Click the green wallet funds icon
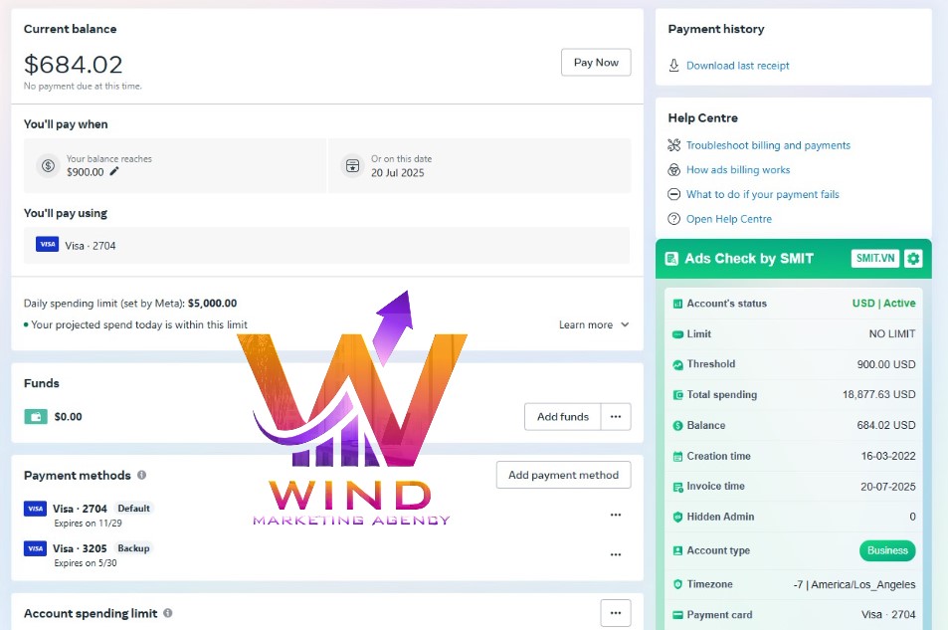The width and height of the screenshot is (948, 630). coord(36,416)
